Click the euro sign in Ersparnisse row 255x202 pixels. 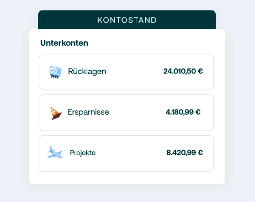(x=198, y=112)
